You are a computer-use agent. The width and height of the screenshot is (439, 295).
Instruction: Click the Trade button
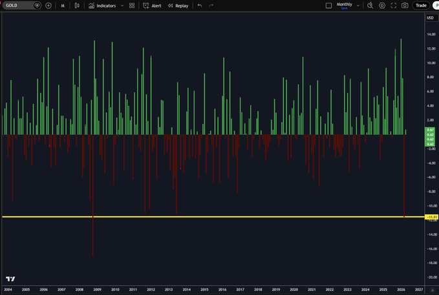pyautogui.click(x=421, y=5)
